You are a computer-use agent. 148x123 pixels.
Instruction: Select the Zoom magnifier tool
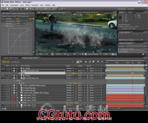pos(11,9)
